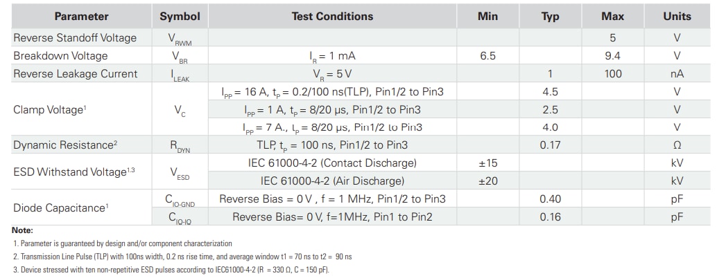Image resolution: width=717 pixels, height=278 pixels.
Task: Click the Clamp Voltage parameter label
Action: (47, 109)
